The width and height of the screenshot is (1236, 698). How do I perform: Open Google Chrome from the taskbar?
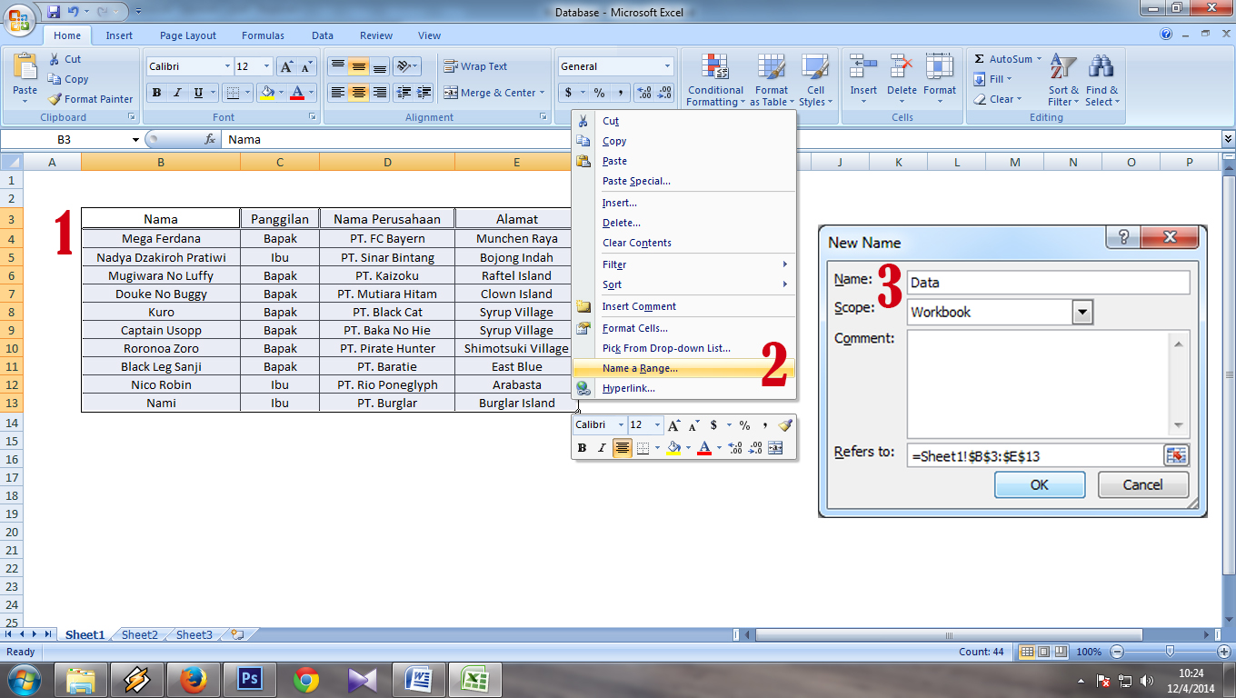(x=305, y=680)
